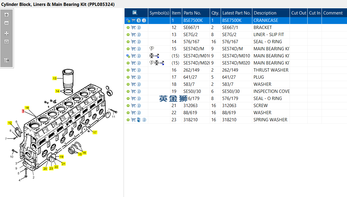Click the Cut Out column header
The image size is (347, 197).
pyautogui.click(x=298, y=13)
